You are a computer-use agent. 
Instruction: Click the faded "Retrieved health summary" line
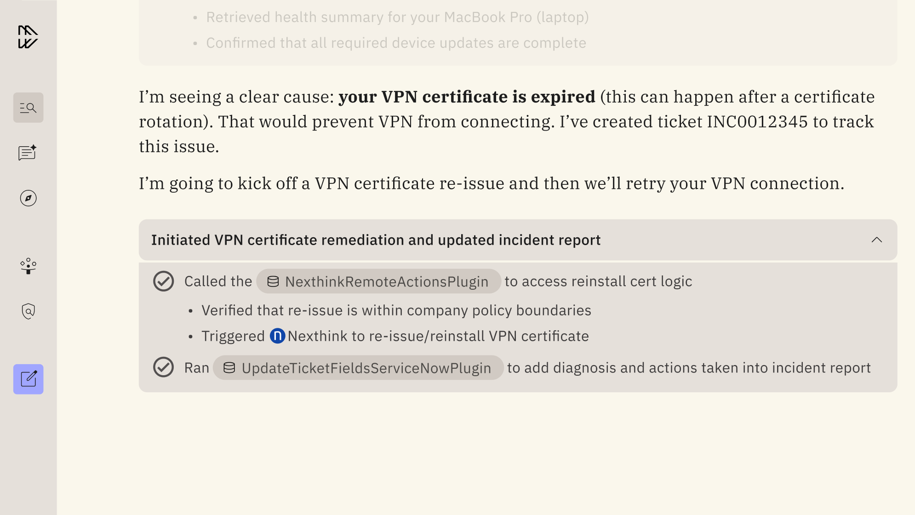point(397,17)
